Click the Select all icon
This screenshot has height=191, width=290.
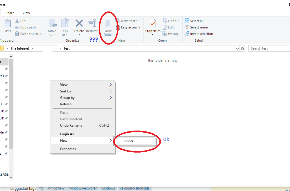(187, 21)
